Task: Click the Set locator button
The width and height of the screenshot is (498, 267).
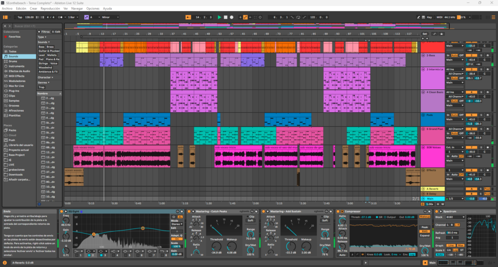Action: pos(425,33)
